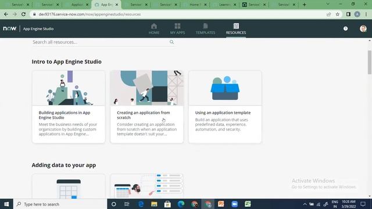Open Task View on taskbar
372x209 pixels.
click(x=127, y=204)
